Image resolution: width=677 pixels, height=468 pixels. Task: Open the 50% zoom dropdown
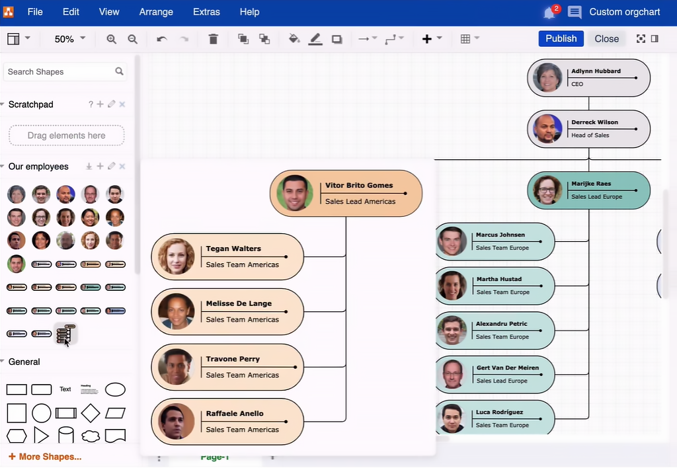(69, 39)
